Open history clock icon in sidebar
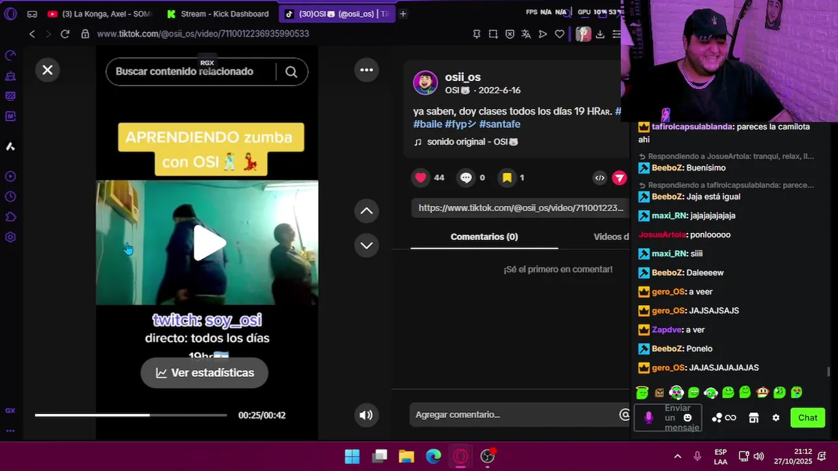Image resolution: width=838 pixels, height=471 pixels. pyautogui.click(x=10, y=197)
